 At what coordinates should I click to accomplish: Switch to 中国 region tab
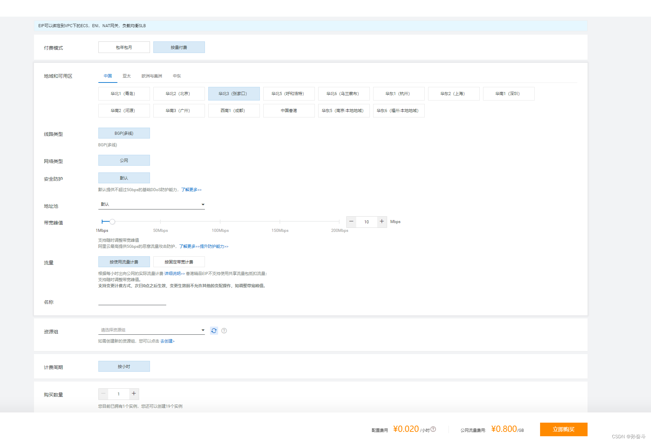(108, 76)
